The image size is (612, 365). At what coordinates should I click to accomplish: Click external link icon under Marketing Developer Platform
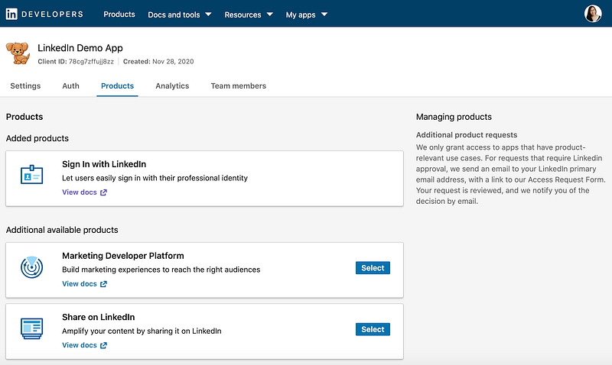[x=103, y=284]
